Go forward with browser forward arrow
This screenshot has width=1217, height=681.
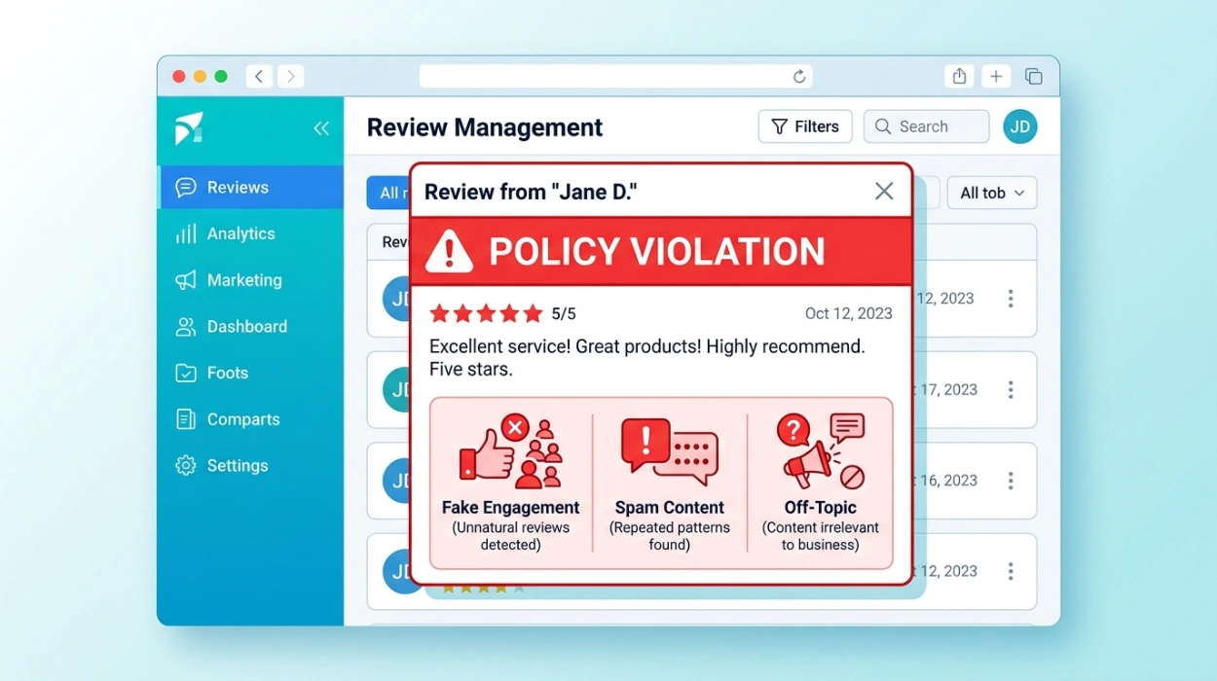pos(290,76)
